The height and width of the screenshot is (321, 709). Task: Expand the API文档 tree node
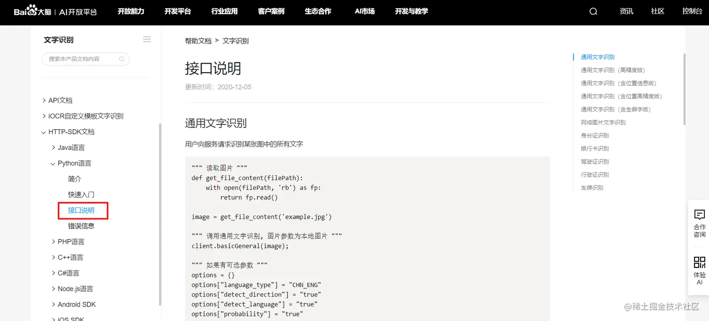click(x=44, y=100)
